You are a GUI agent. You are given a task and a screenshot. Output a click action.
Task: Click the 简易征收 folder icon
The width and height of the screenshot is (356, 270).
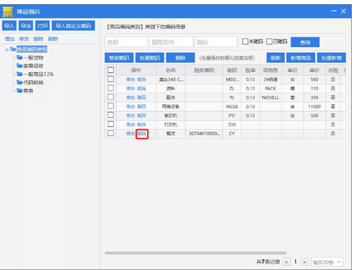click(19, 66)
